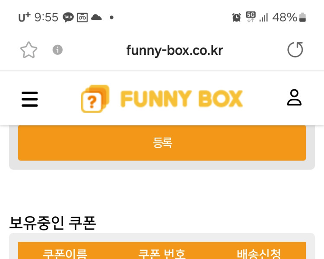Select the 배송신청 column header
This screenshot has height=259, width=324.
[259, 253]
